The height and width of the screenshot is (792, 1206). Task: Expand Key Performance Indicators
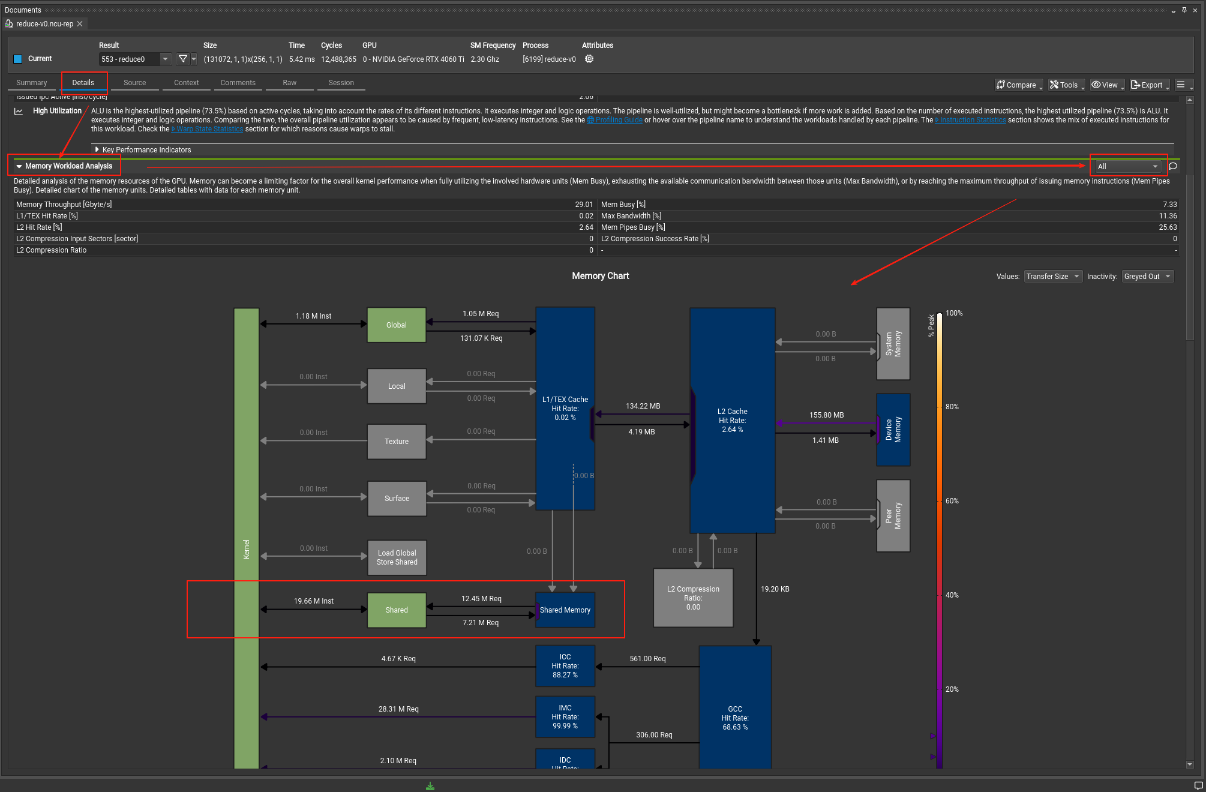(97, 149)
